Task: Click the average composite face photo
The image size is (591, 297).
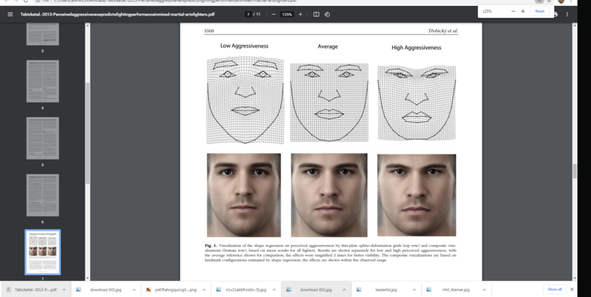Action: click(x=329, y=195)
